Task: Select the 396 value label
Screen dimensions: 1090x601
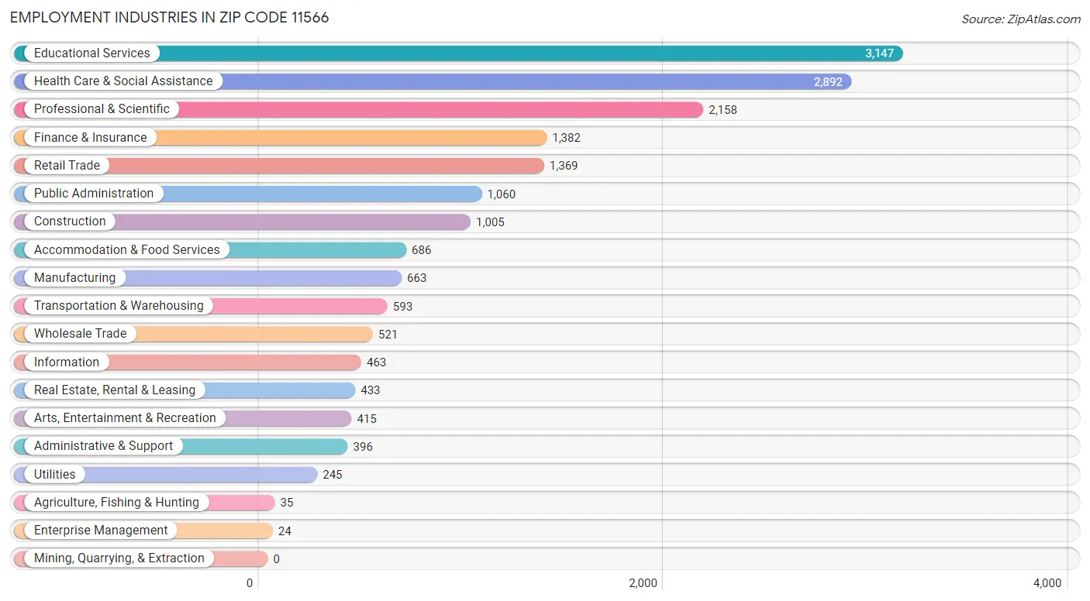Action: tap(362, 447)
